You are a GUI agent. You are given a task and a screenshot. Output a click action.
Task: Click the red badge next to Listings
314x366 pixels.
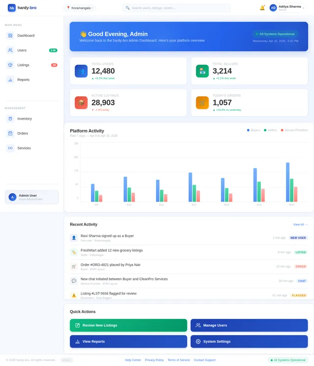point(54,65)
